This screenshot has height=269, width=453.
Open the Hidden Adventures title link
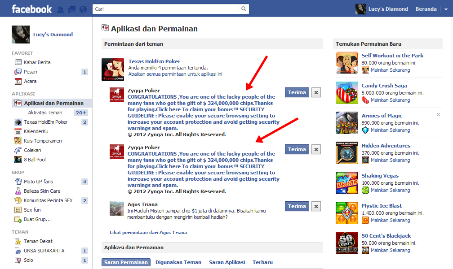[386, 146]
